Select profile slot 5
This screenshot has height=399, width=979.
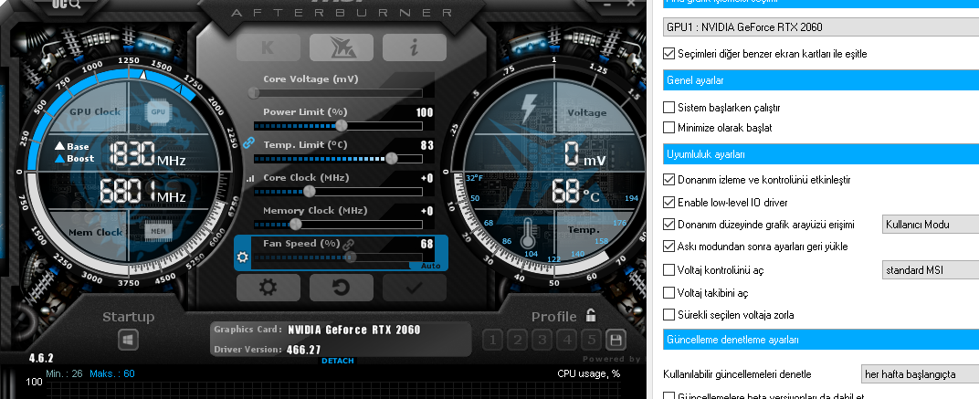tap(592, 341)
